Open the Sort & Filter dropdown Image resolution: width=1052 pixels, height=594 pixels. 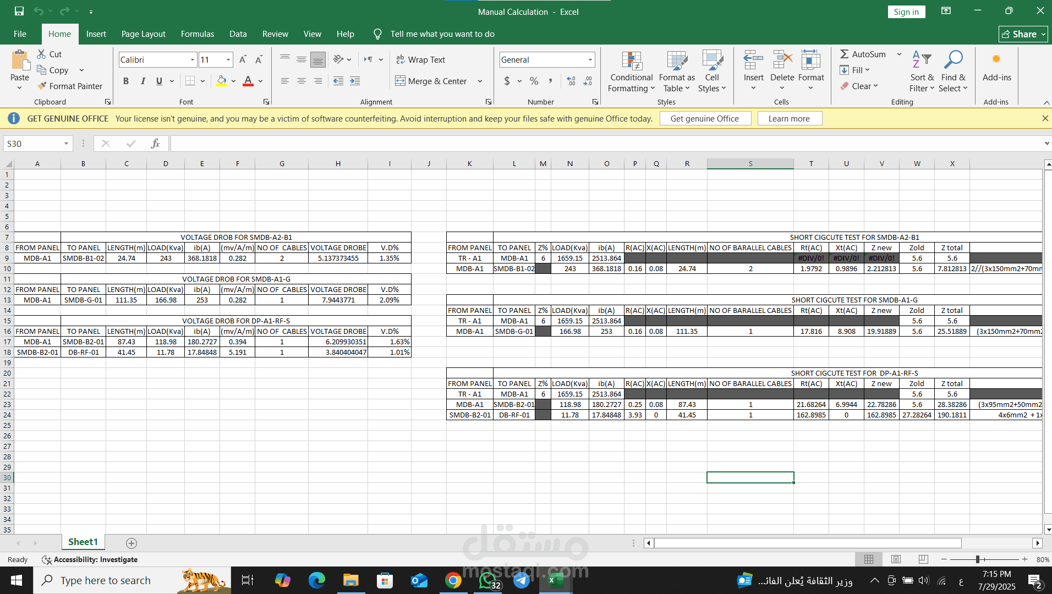point(922,71)
